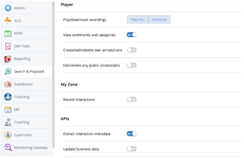The image size is (244, 158).
Task: Enable the Update business data toggle
Action: click(x=132, y=149)
